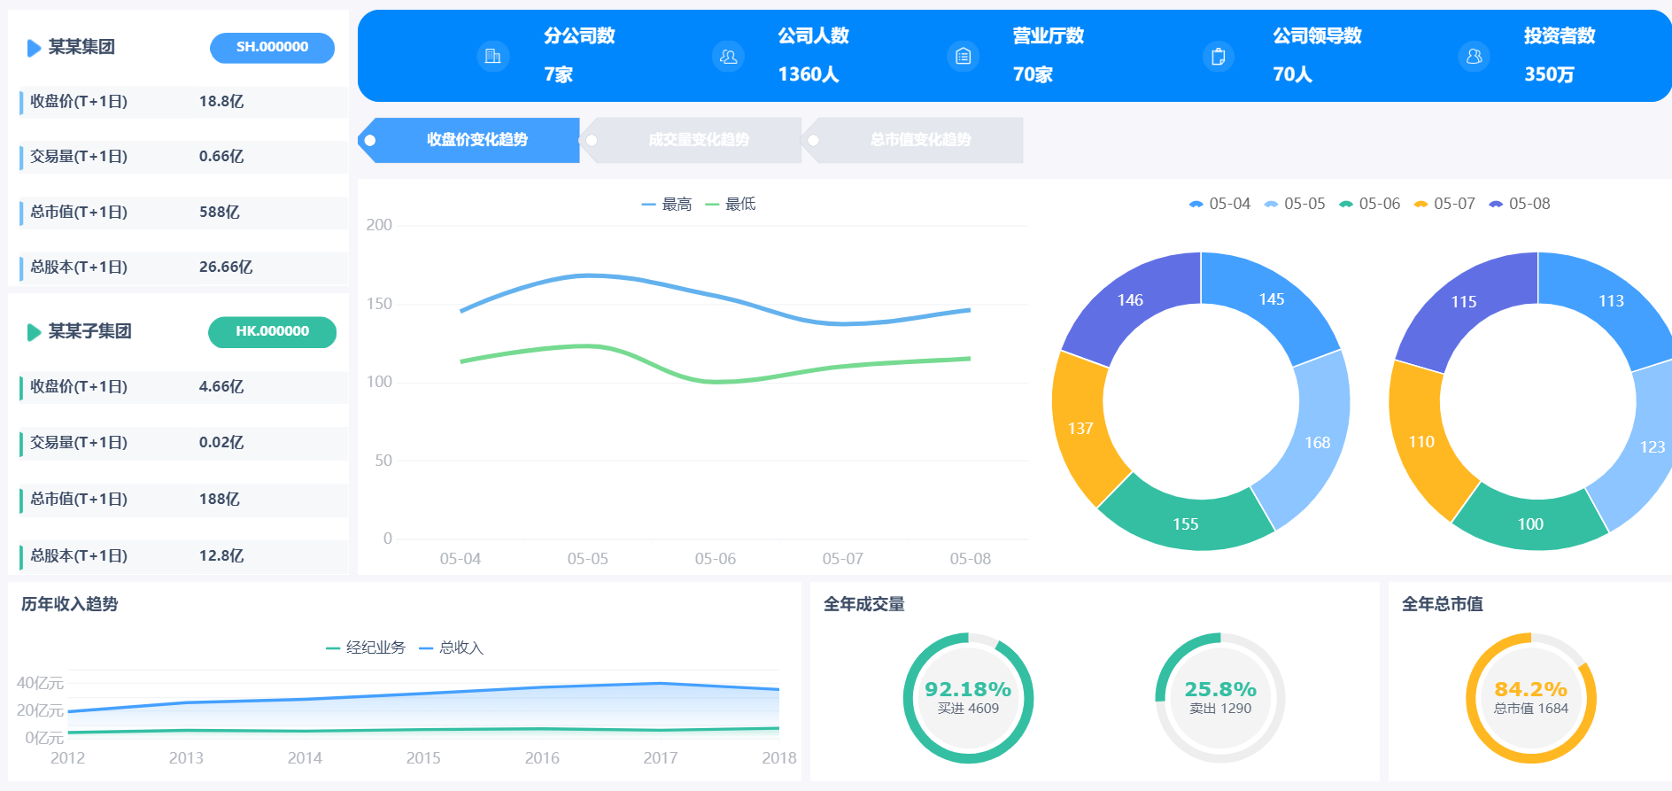1672x791 pixels.
Task: Click the 公司领导数 70人 value
Action: [x=1293, y=74]
